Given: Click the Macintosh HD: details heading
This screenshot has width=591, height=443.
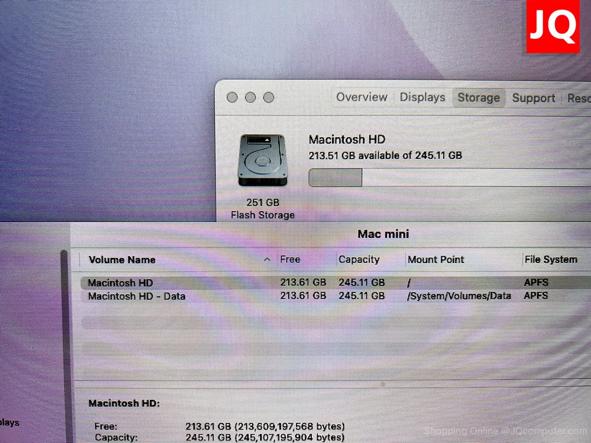Looking at the screenshot, I should (124, 403).
